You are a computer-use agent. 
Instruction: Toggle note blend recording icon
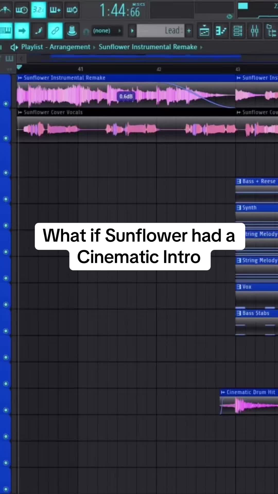(x=39, y=31)
